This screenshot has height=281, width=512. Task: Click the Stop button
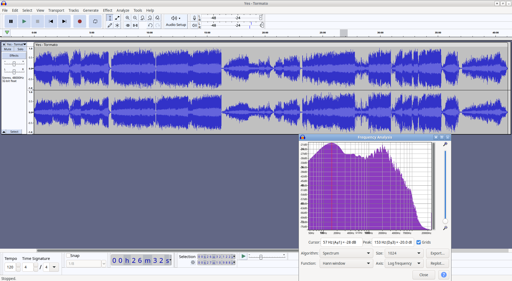pyautogui.click(x=38, y=21)
